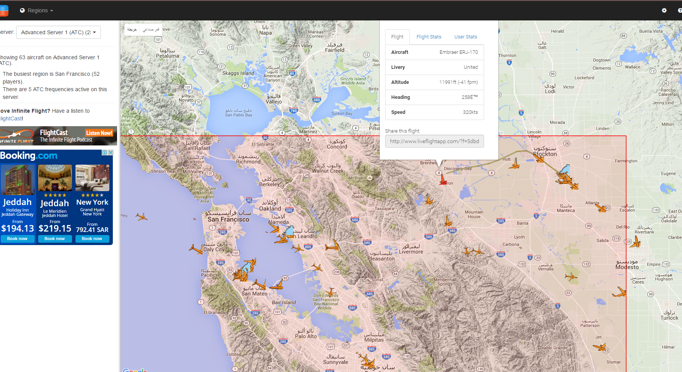Expand the Advanced Server 1 (ATC) selector

[x=58, y=32]
